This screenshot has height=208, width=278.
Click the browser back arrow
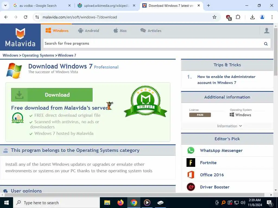click(6, 17)
